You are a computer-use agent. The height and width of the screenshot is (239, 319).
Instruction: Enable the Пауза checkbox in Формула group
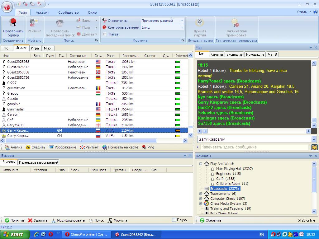[105, 34]
